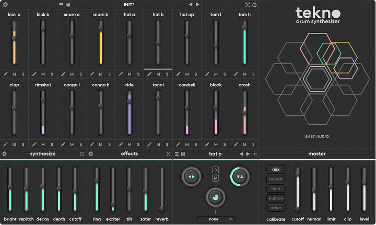Click the tom h volume fader

[x=244, y=42]
